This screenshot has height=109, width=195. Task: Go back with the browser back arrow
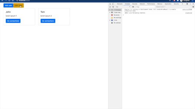click(x=2, y=1)
